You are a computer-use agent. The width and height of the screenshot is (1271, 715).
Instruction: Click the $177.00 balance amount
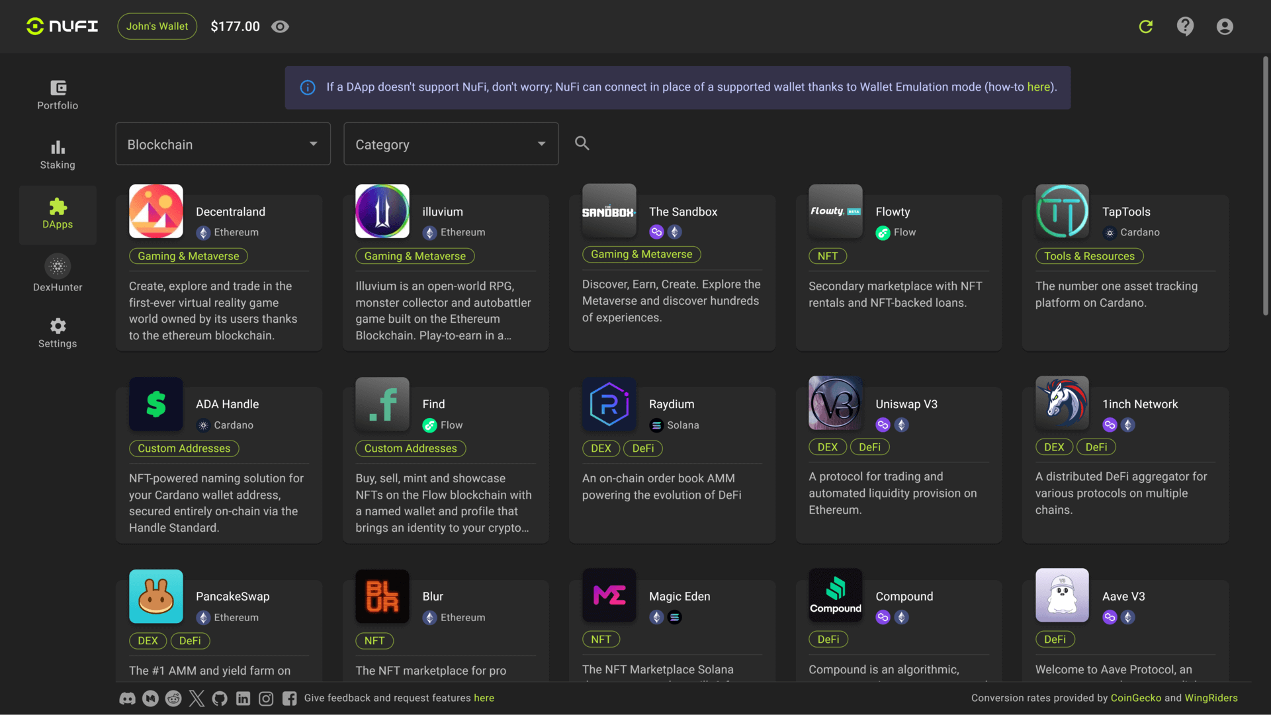coord(235,26)
